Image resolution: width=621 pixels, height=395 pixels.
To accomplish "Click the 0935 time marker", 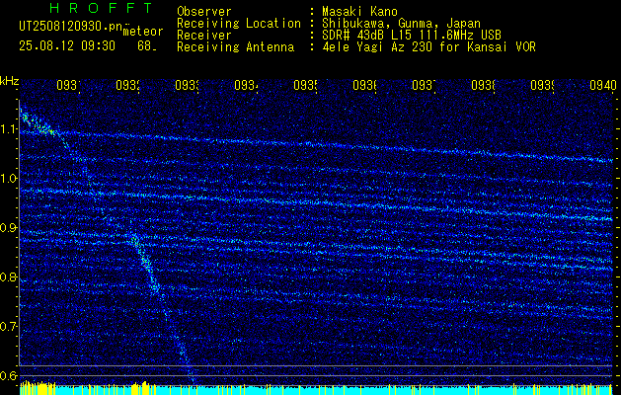I will [305, 85].
